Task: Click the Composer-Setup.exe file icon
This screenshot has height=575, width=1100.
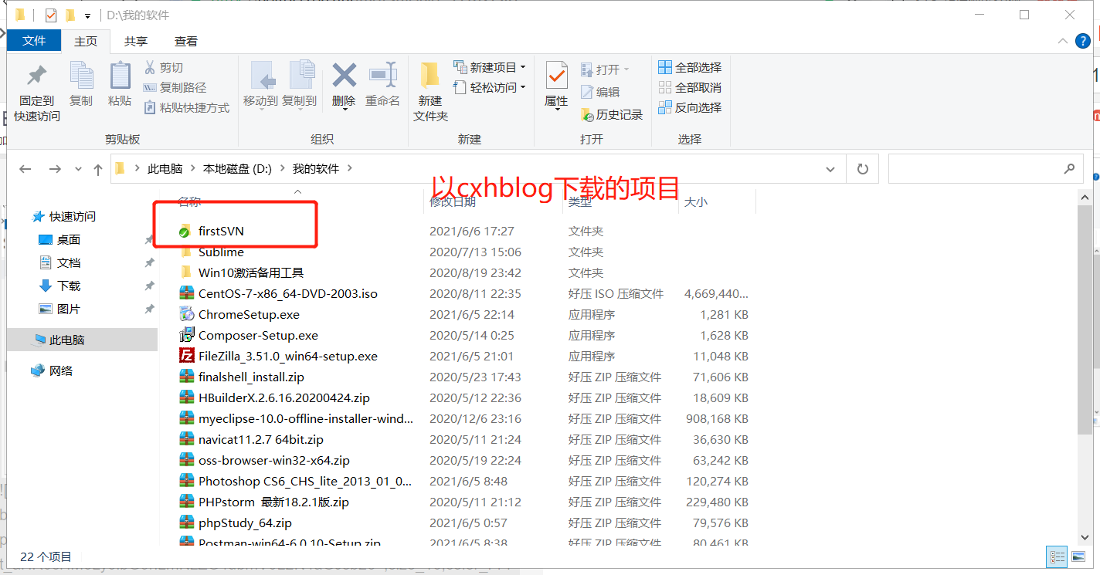Action: coord(186,335)
